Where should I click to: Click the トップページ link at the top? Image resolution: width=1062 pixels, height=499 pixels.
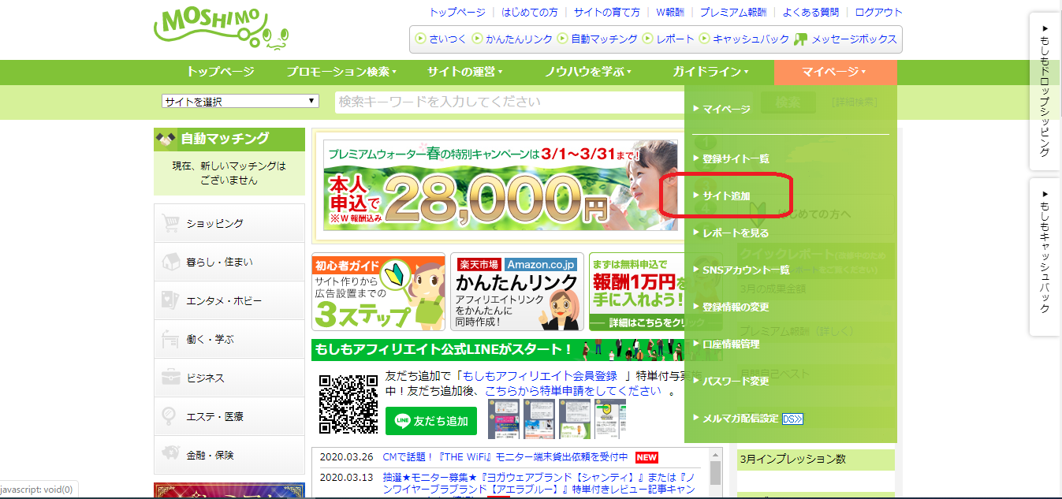[x=457, y=13]
